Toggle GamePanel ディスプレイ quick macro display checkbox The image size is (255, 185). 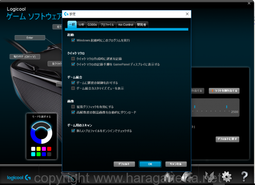[73, 64]
